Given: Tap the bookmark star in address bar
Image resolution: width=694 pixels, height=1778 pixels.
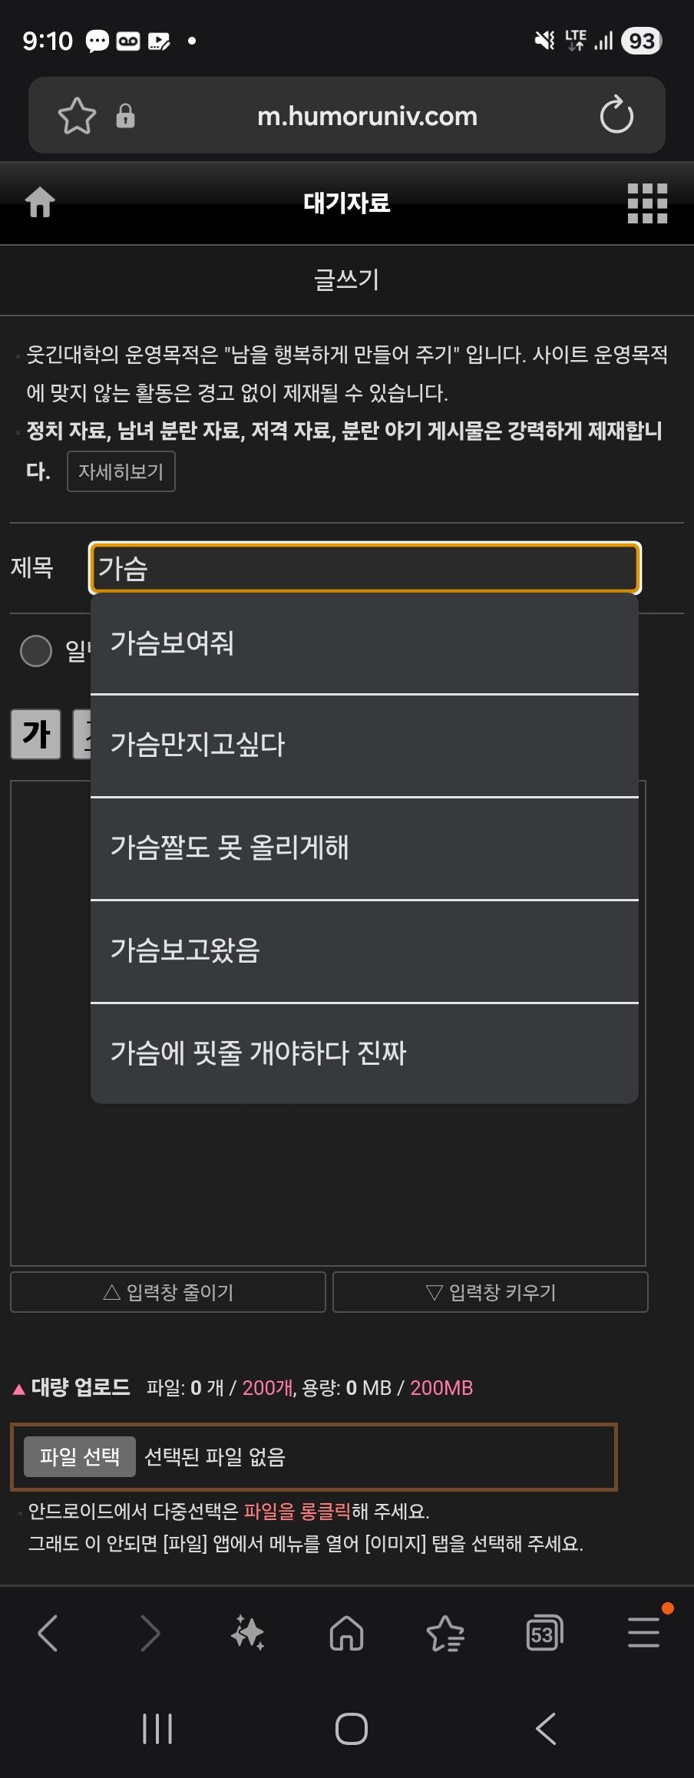Looking at the screenshot, I should pyautogui.click(x=77, y=116).
